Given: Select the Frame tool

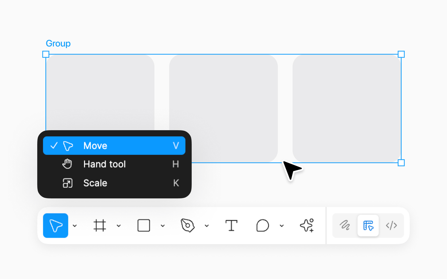Looking at the screenshot, I should 100,225.
